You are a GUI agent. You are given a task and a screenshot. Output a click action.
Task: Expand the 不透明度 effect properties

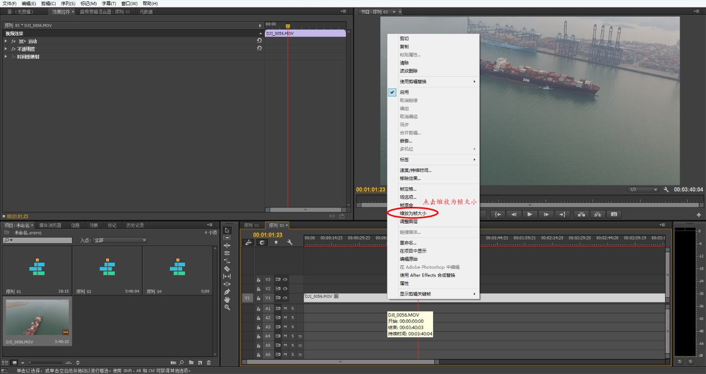click(x=6, y=48)
